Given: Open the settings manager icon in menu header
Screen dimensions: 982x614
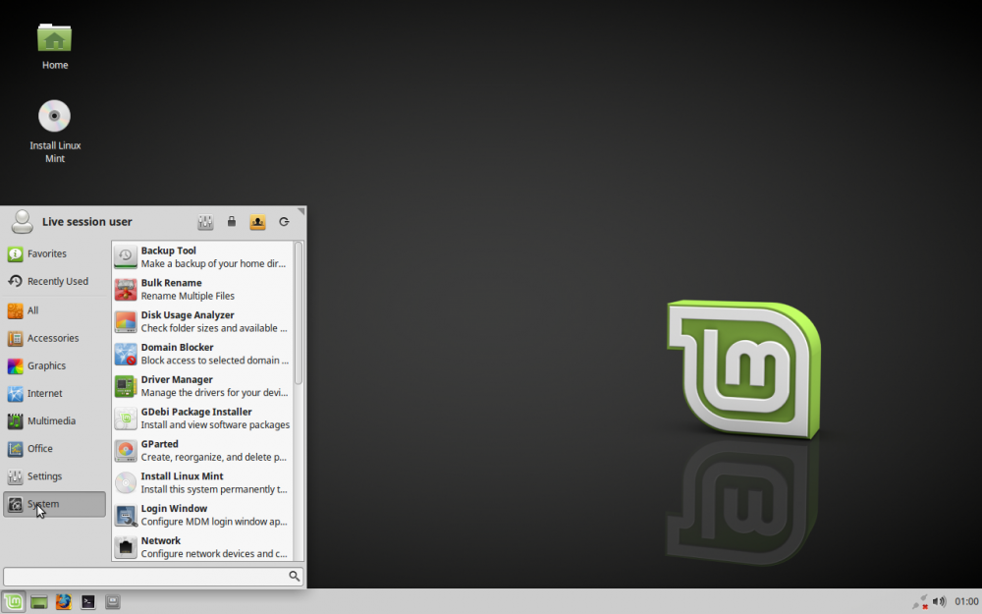Looking at the screenshot, I should [205, 222].
